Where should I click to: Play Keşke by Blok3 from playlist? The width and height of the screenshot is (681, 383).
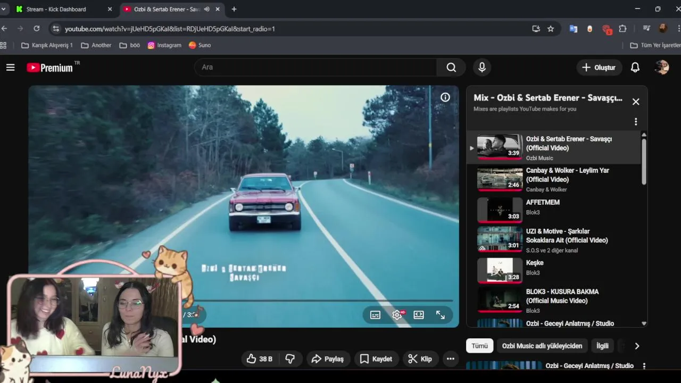pyautogui.click(x=554, y=270)
